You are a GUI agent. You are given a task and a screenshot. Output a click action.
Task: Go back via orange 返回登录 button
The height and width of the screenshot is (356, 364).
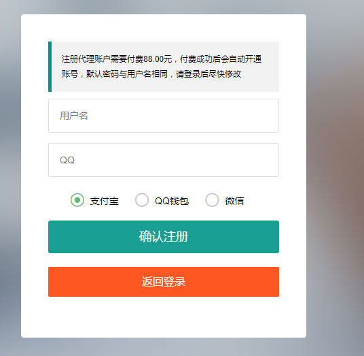coord(164,282)
